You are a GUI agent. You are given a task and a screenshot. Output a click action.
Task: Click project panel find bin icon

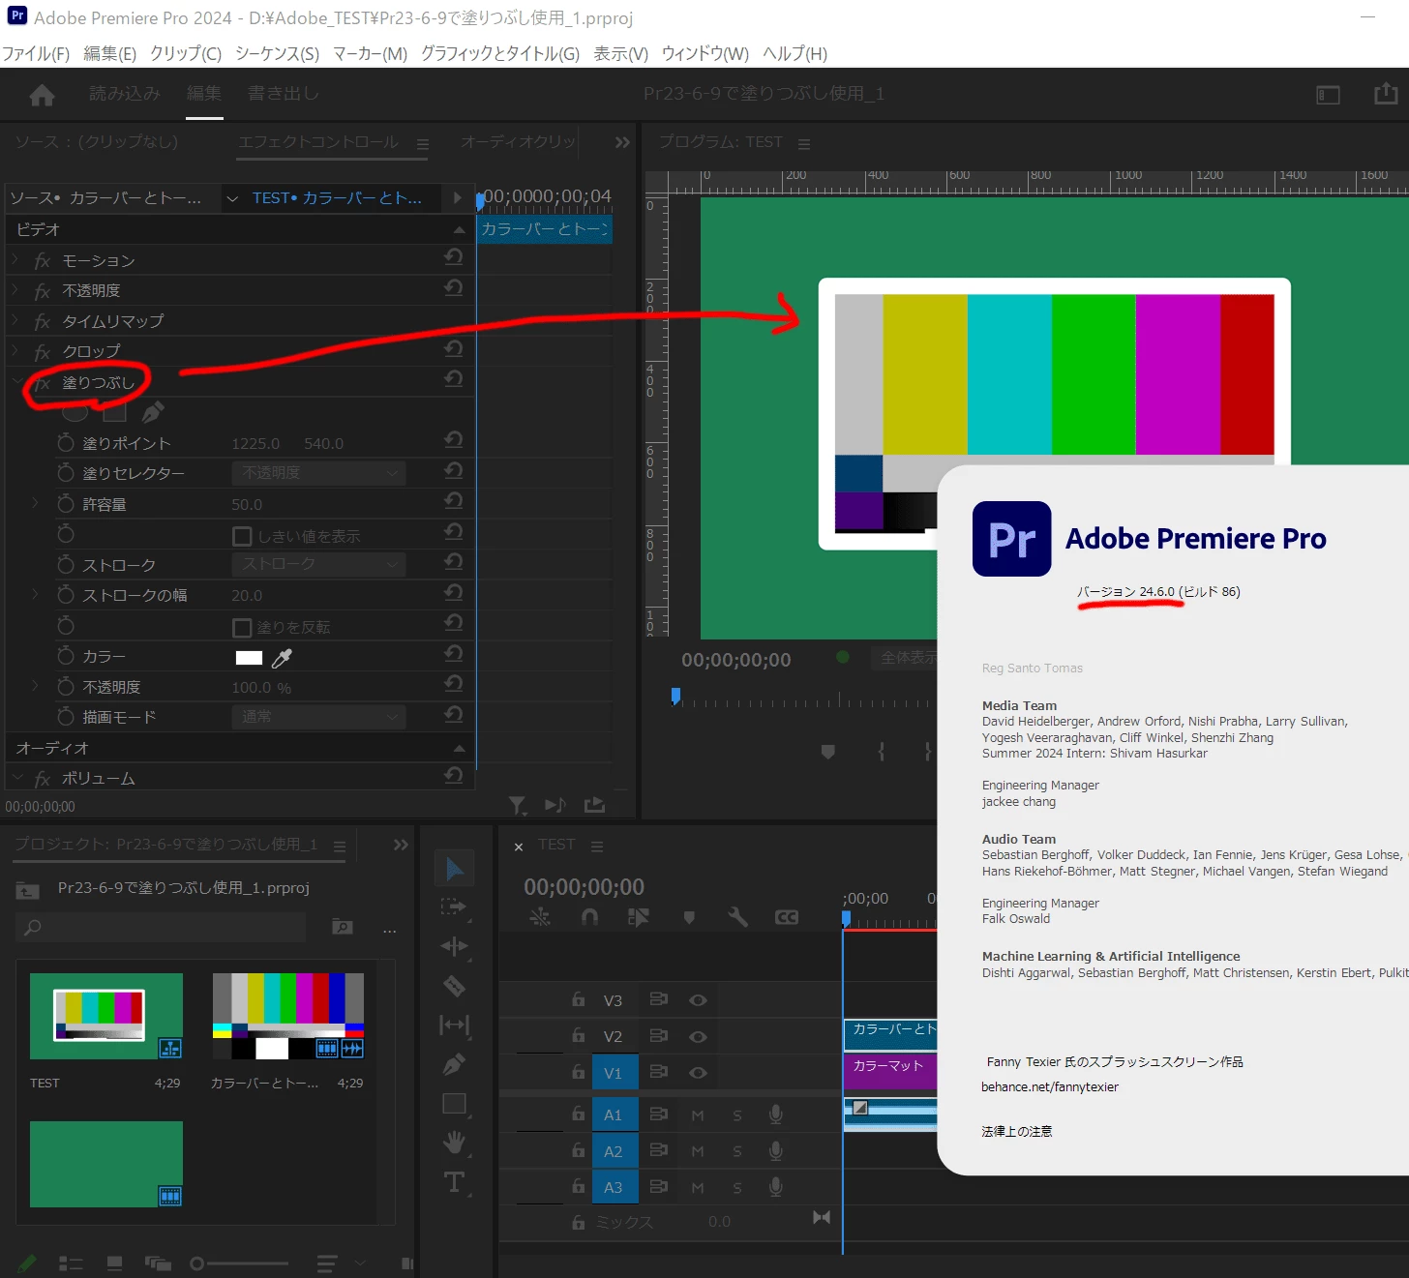point(342,927)
